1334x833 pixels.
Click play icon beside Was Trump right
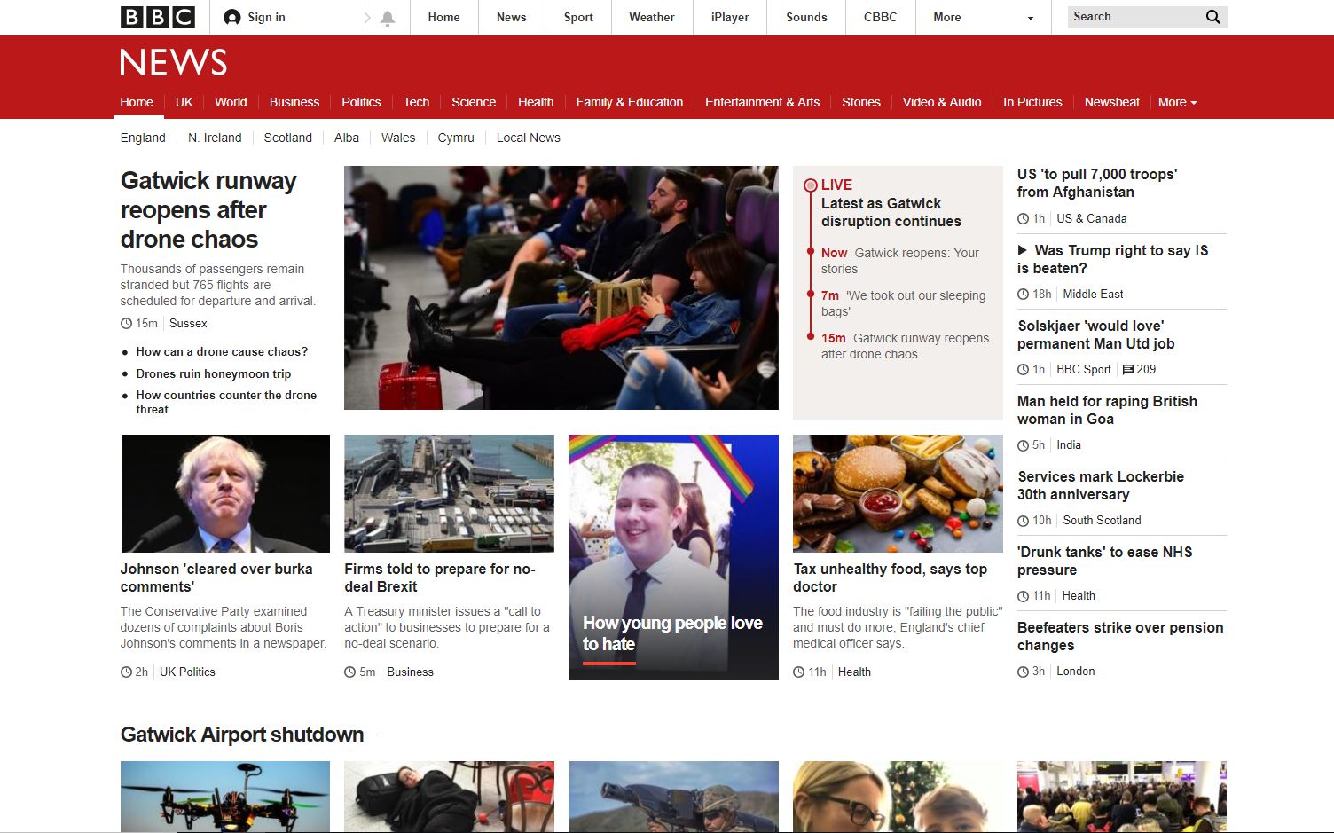pyautogui.click(x=1022, y=250)
